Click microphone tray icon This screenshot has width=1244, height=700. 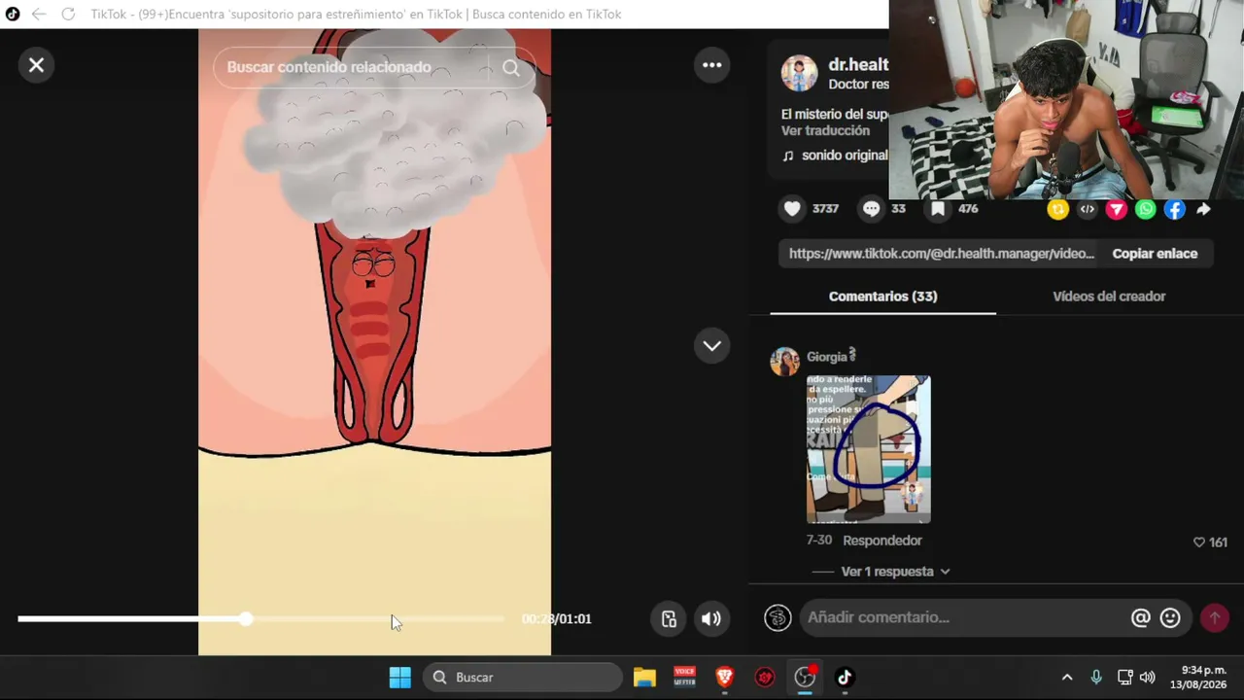point(1095,678)
